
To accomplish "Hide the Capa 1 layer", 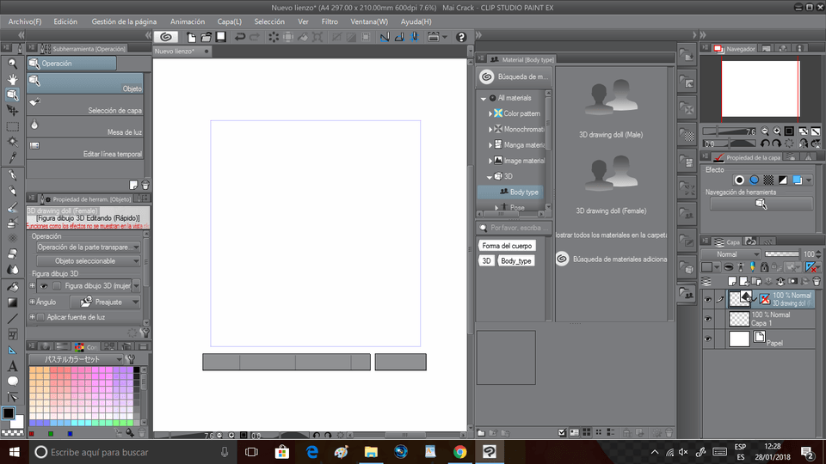I will (x=707, y=319).
